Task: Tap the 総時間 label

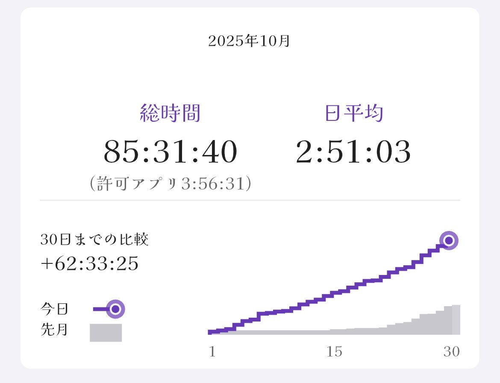Action: (x=170, y=113)
